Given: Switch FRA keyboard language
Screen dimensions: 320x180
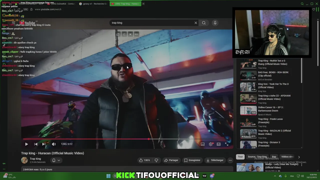Looking at the screenshot, I should [x=292, y=176].
